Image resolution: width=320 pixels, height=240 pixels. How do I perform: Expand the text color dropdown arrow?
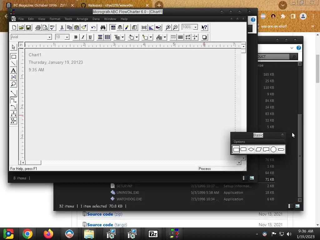[122, 37]
